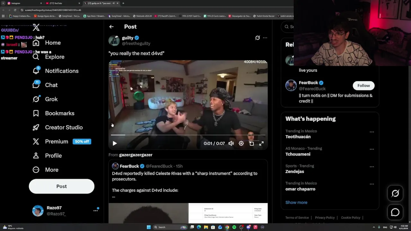Go back with the arrow next to Post
The height and width of the screenshot is (231, 411).
coord(111,27)
